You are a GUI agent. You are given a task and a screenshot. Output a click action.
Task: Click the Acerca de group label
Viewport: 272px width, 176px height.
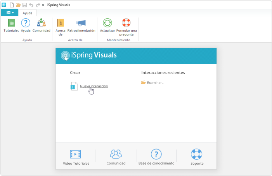[x=75, y=40]
